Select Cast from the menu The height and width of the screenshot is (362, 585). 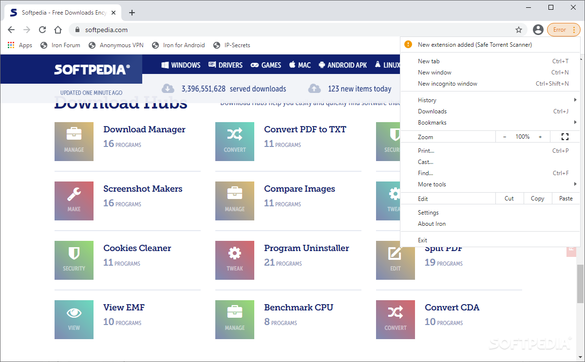coord(490,162)
